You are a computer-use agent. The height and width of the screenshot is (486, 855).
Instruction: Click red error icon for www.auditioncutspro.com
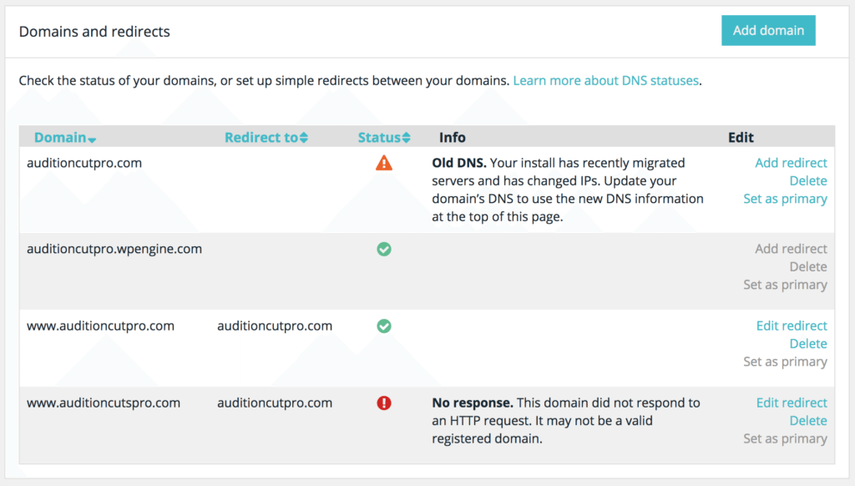coord(384,402)
